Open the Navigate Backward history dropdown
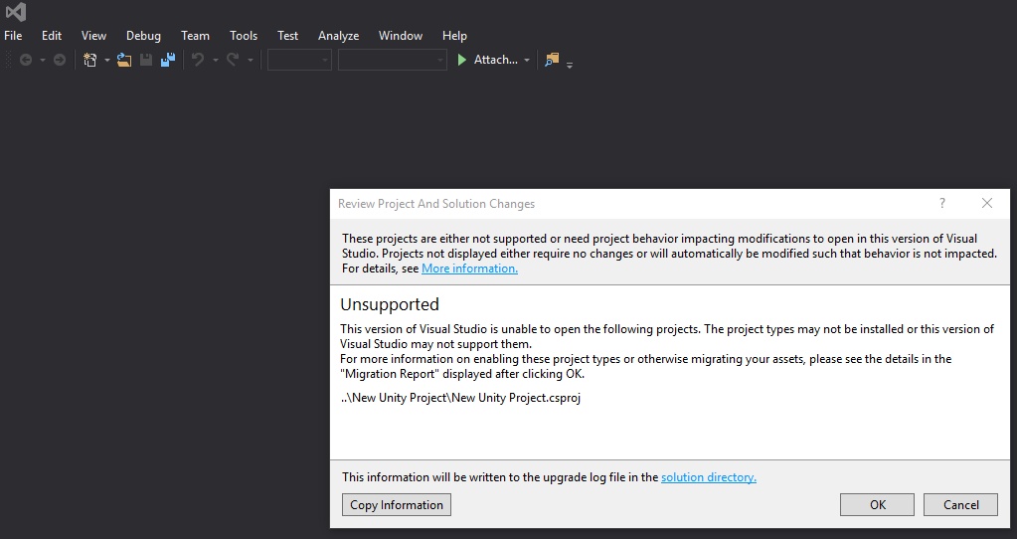This screenshot has height=539, width=1017. [x=42, y=61]
